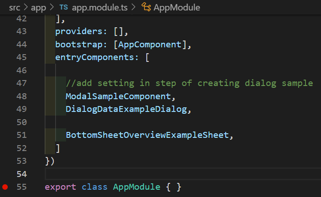Click line number 55 in the gutter
The height and width of the screenshot is (197, 321).
point(21,187)
